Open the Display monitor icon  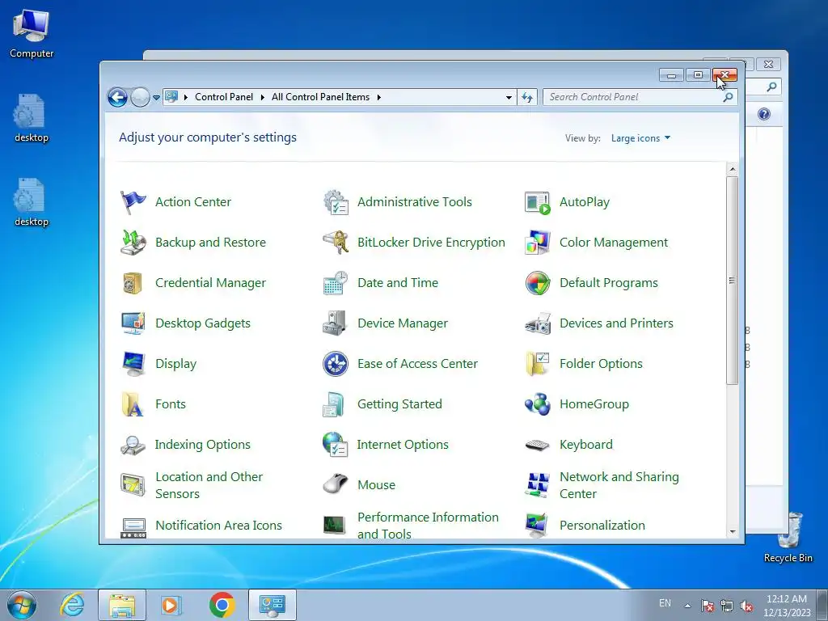tap(133, 364)
